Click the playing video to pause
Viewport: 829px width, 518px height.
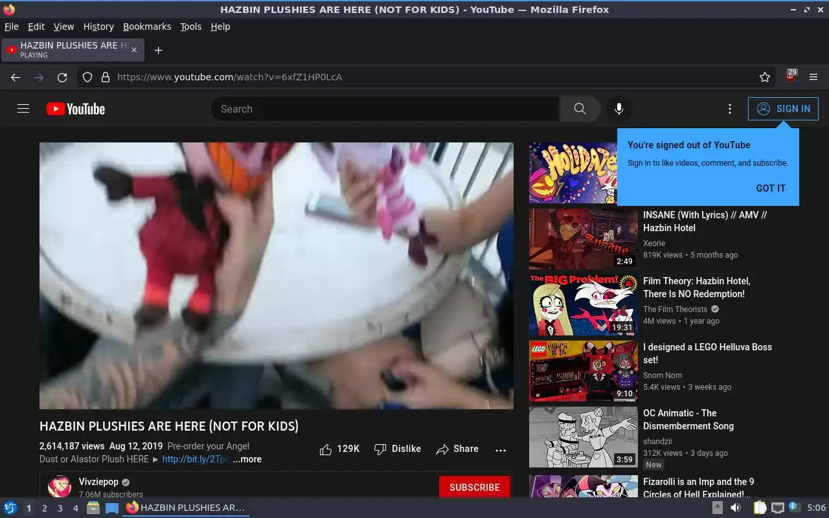tap(277, 276)
